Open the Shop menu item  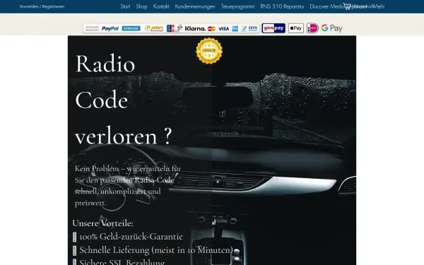[x=142, y=6]
